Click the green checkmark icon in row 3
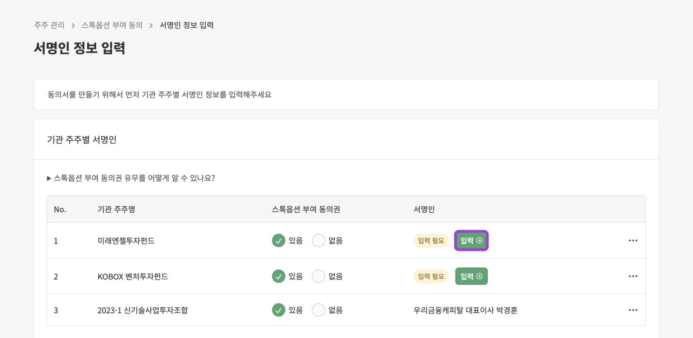This screenshot has width=693, height=338. coord(278,310)
